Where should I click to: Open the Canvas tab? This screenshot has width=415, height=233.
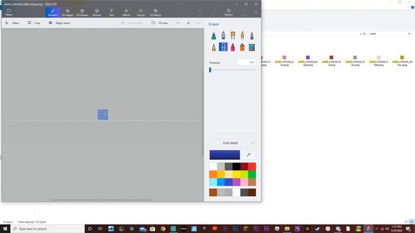[141, 12]
